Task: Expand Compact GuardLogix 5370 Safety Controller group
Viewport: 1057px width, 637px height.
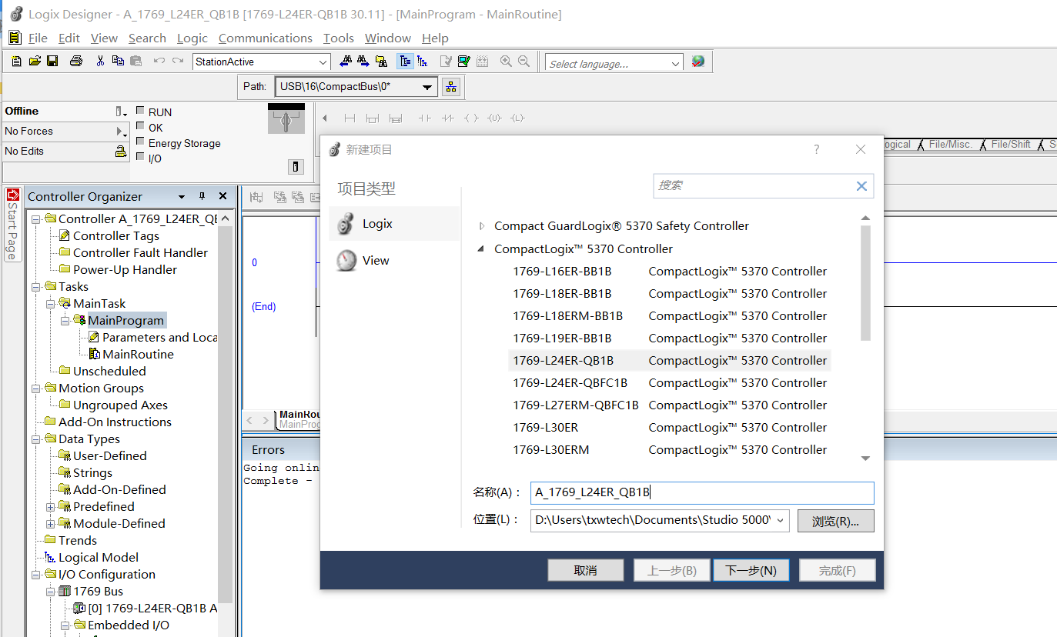Action: coord(482,226)
